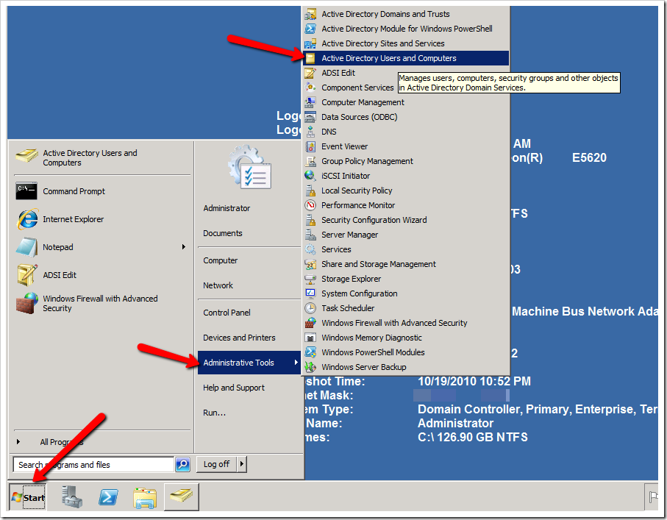Viewport: 667px width, 520px height.
Task: Click the Data Sources (ODBC) icon
Action: coord(310,117)
